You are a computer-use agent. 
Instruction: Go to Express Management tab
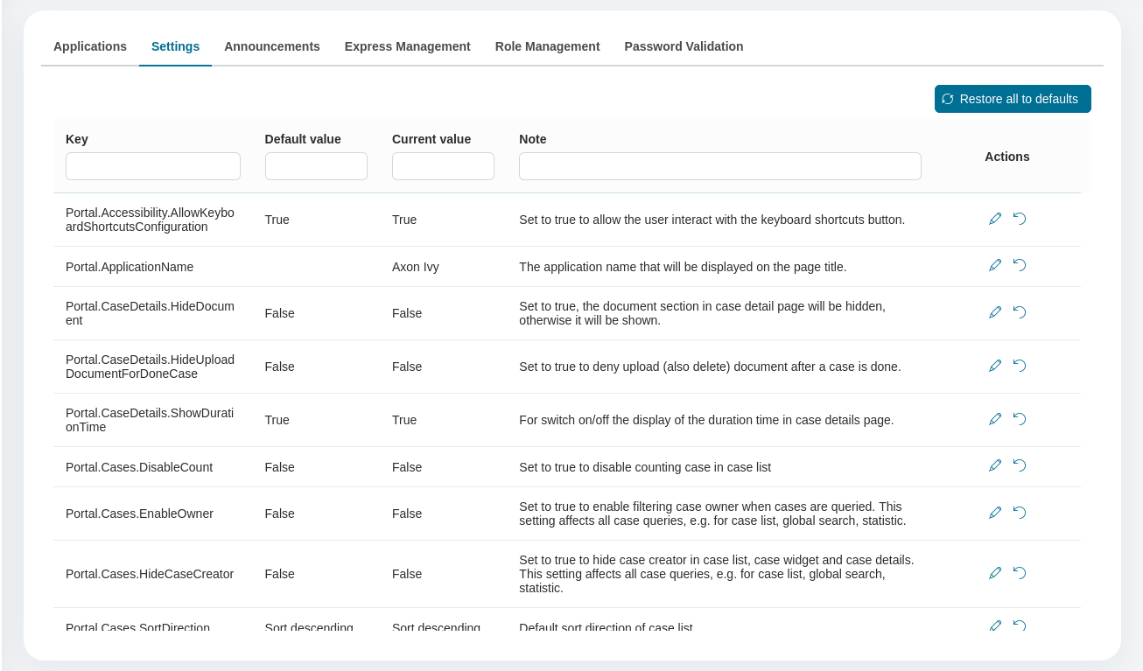(407, 46)
